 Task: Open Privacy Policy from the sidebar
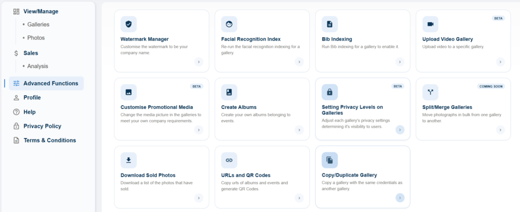click(43, 126)
